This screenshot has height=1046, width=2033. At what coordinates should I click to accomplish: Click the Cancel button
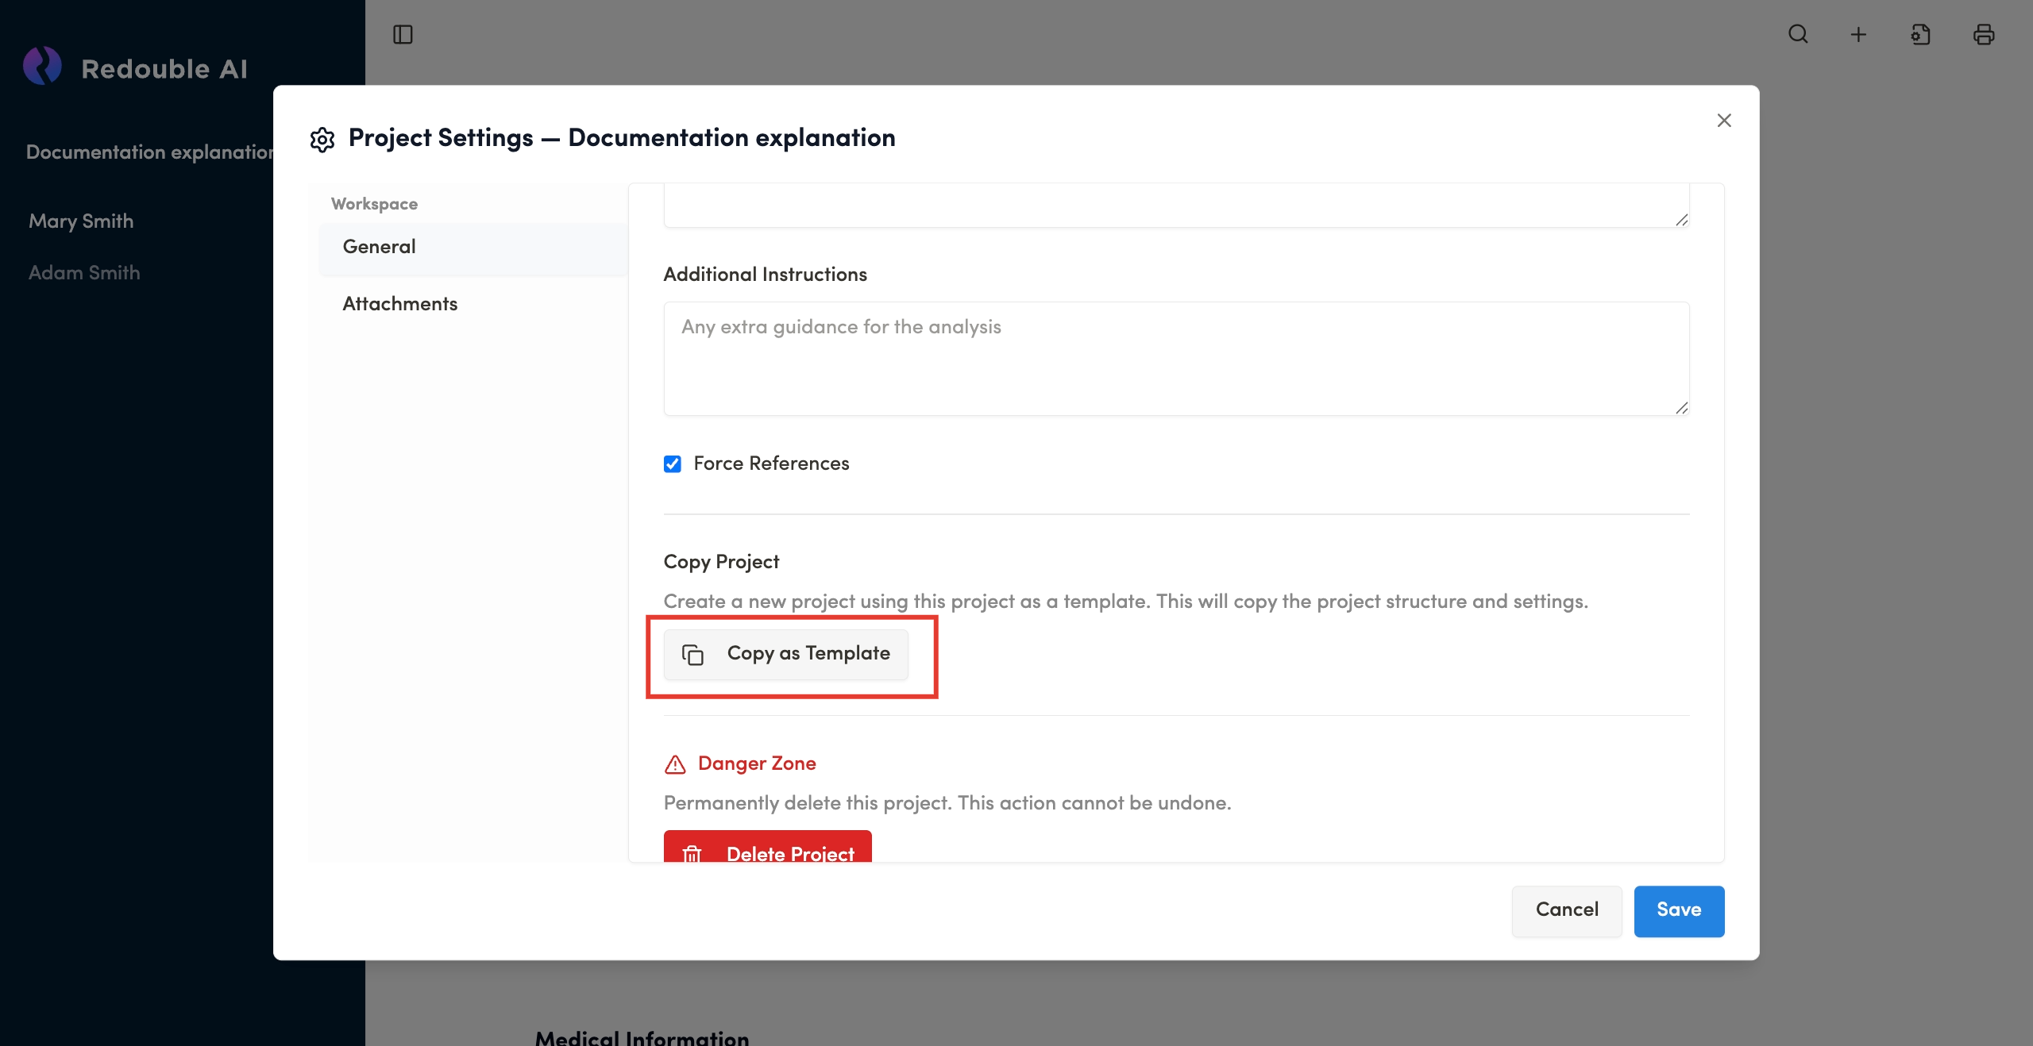pyautogui.click(x=1566, y=910)
